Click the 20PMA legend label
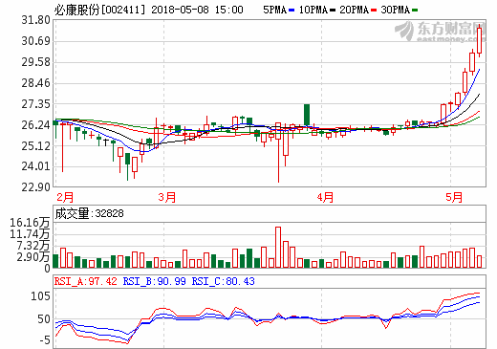The image size is (497, 349). tap(355, 10)
